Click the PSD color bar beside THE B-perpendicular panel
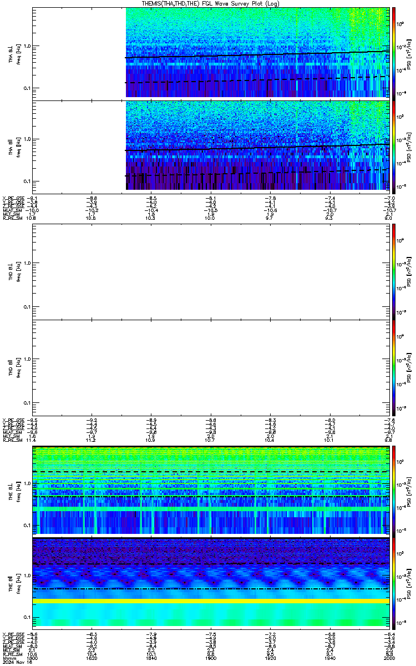This screenshot has width=416, height=666. coord(394,490)
